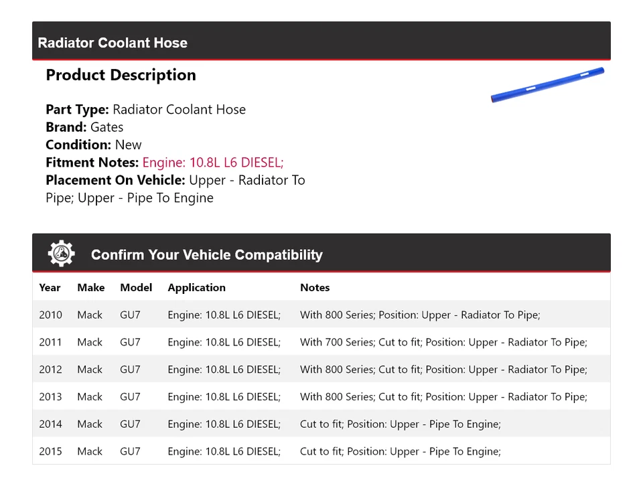The width and height of the screenshot is (643, 486).
Task: Click the red Engine: 10.8L L6 DIESEL fitment note
Action: pos(213,162)
